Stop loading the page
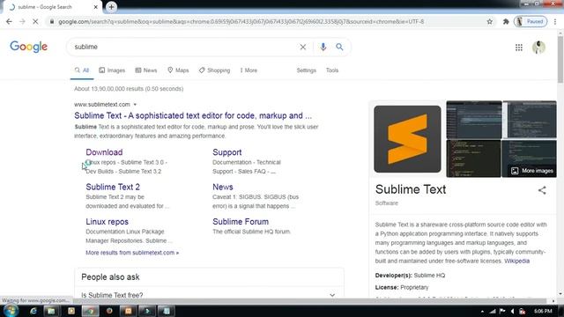Image resolution: width=564 pixels, height=317 pixels. coord(35,21)
